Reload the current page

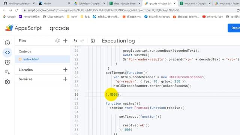point(17,10)
